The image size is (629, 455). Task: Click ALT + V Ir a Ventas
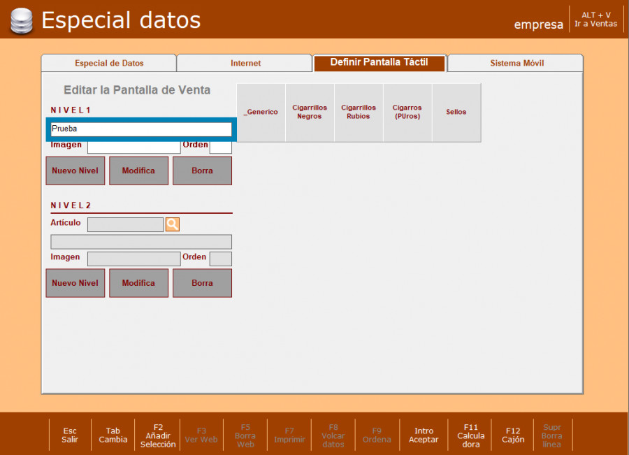(595, 20)
